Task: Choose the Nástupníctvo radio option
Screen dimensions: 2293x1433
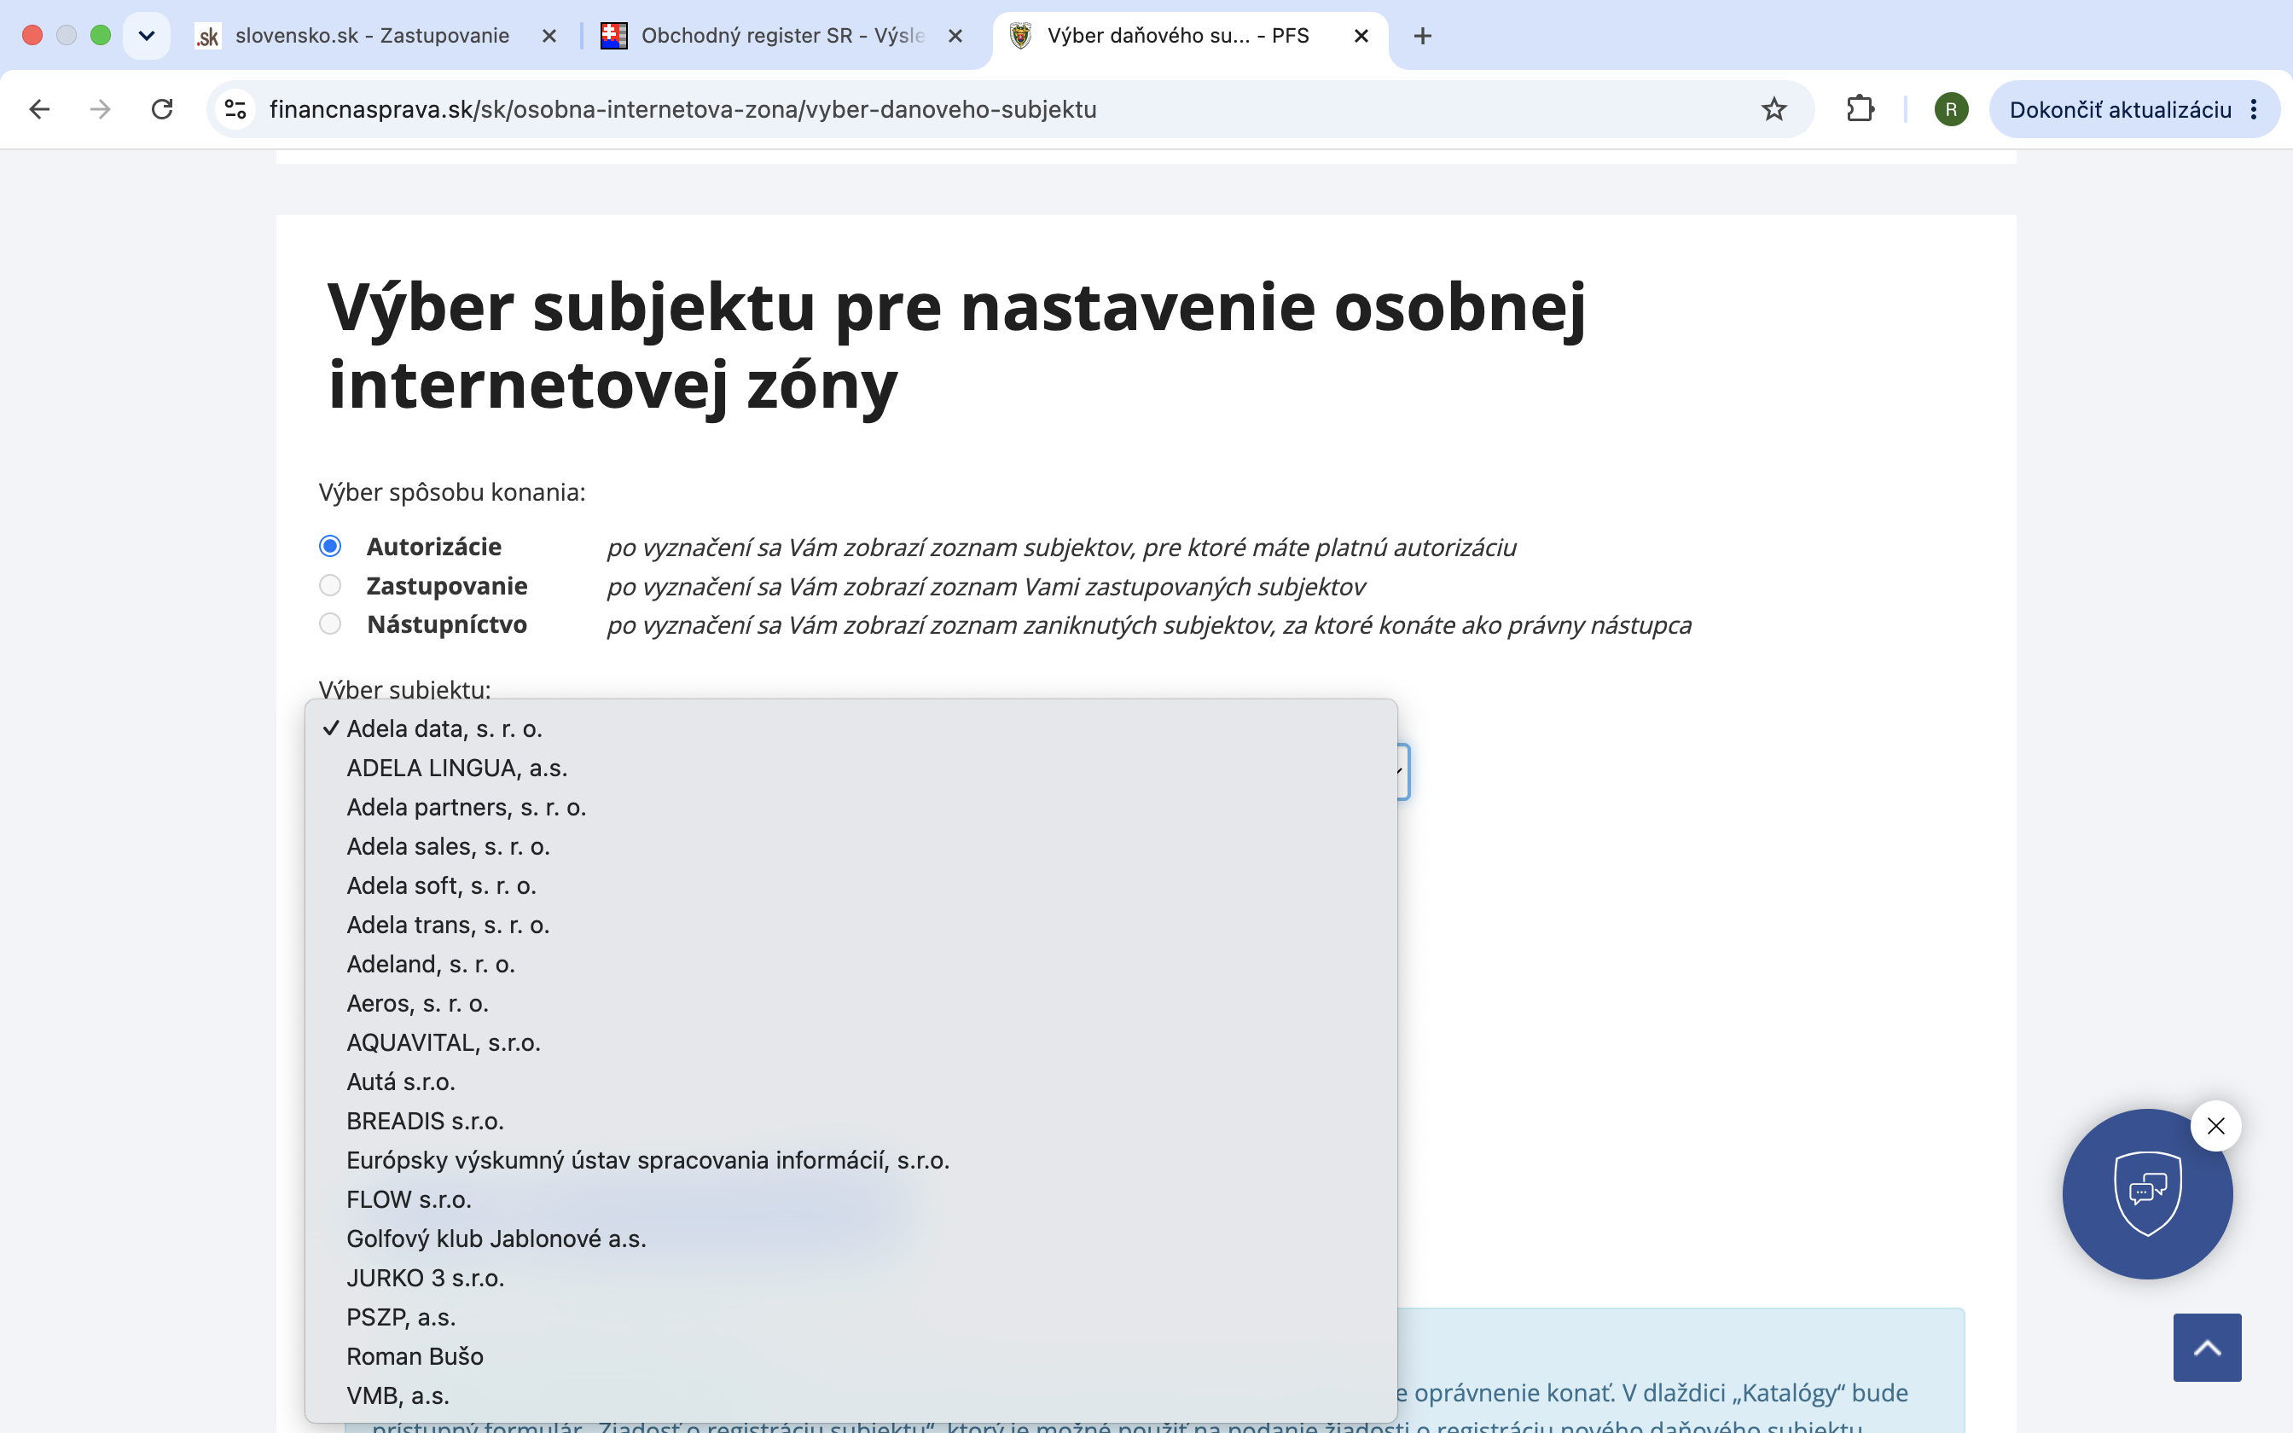Action: [330, 624]
